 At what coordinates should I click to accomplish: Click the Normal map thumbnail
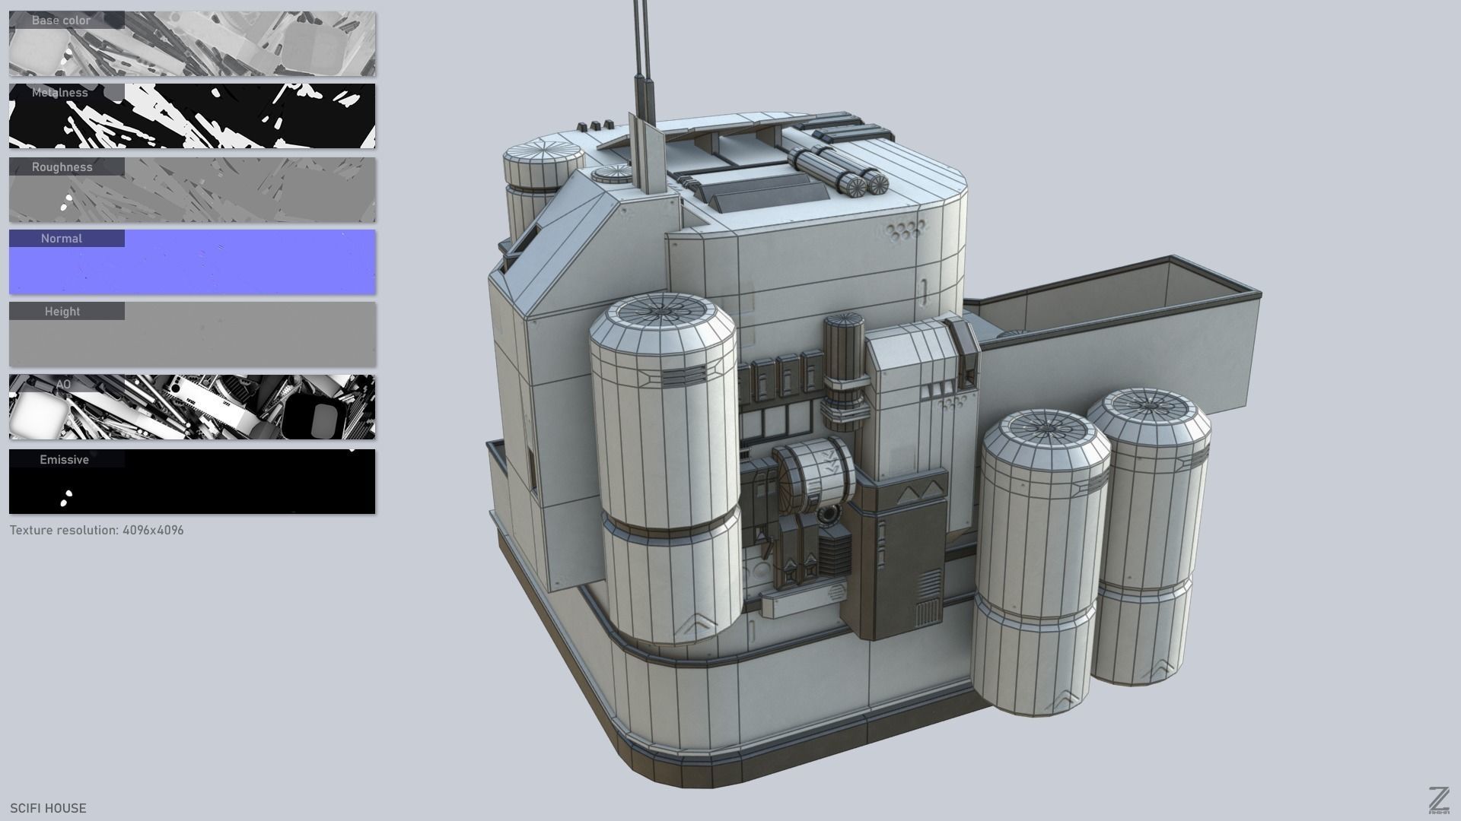click(192, 262)
